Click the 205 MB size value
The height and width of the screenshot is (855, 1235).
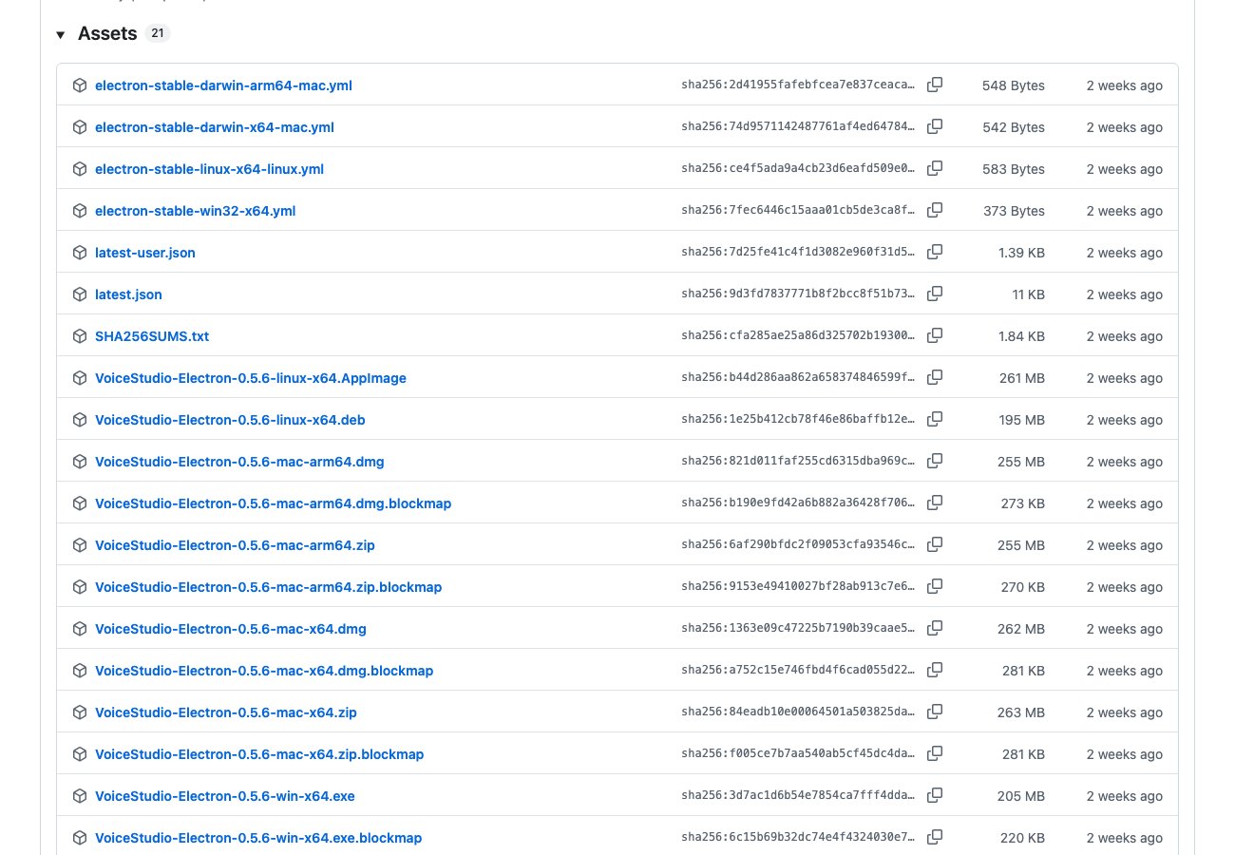tap(1022, 796)
